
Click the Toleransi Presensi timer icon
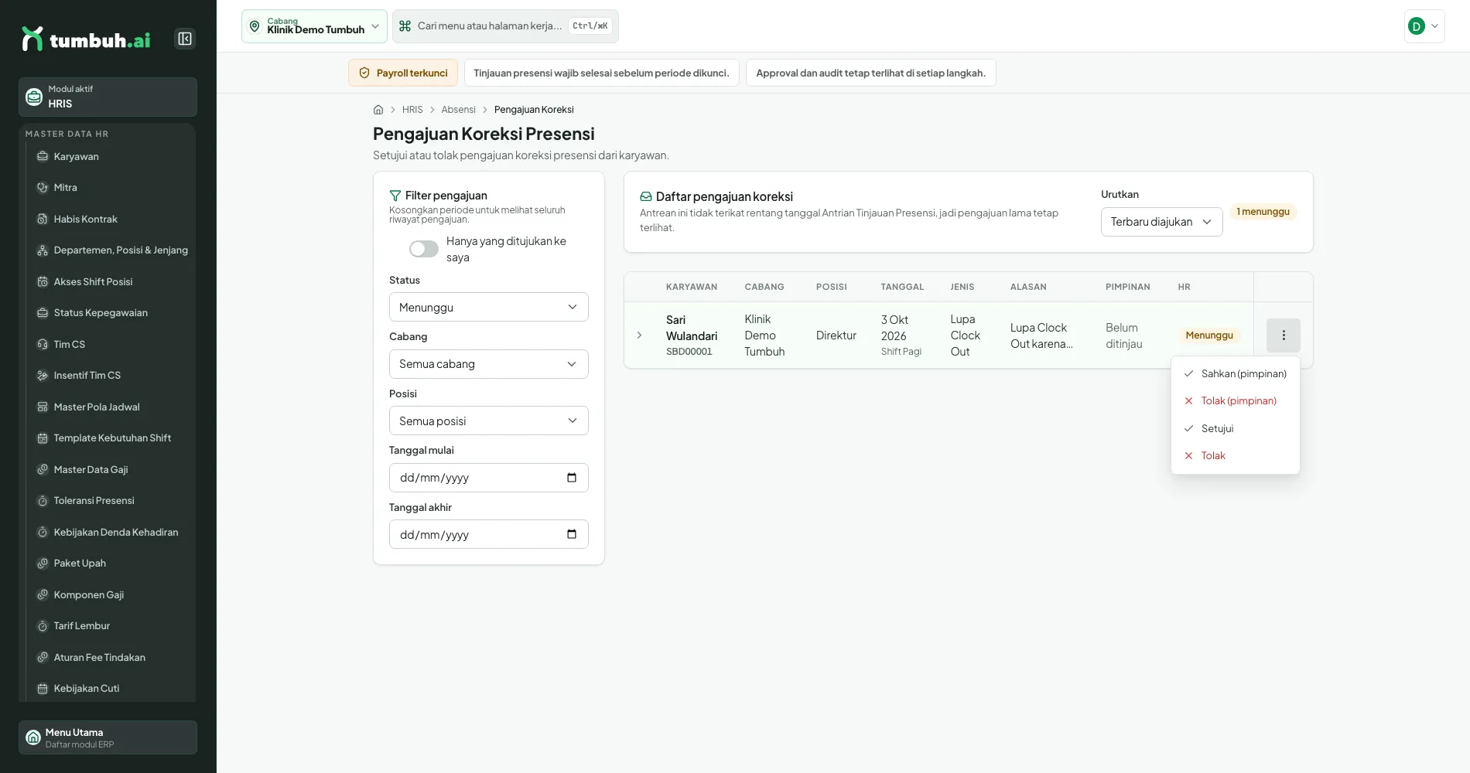point(43,501)
